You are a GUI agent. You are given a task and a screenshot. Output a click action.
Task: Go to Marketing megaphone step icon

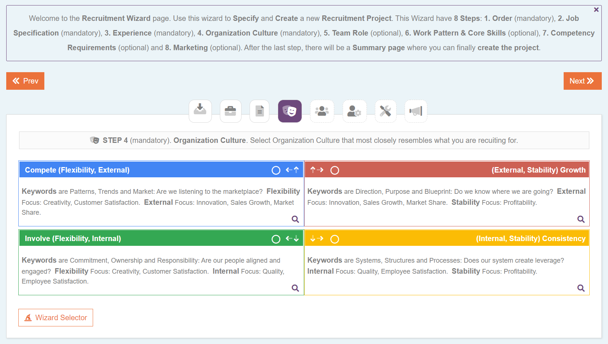point(416,111)
